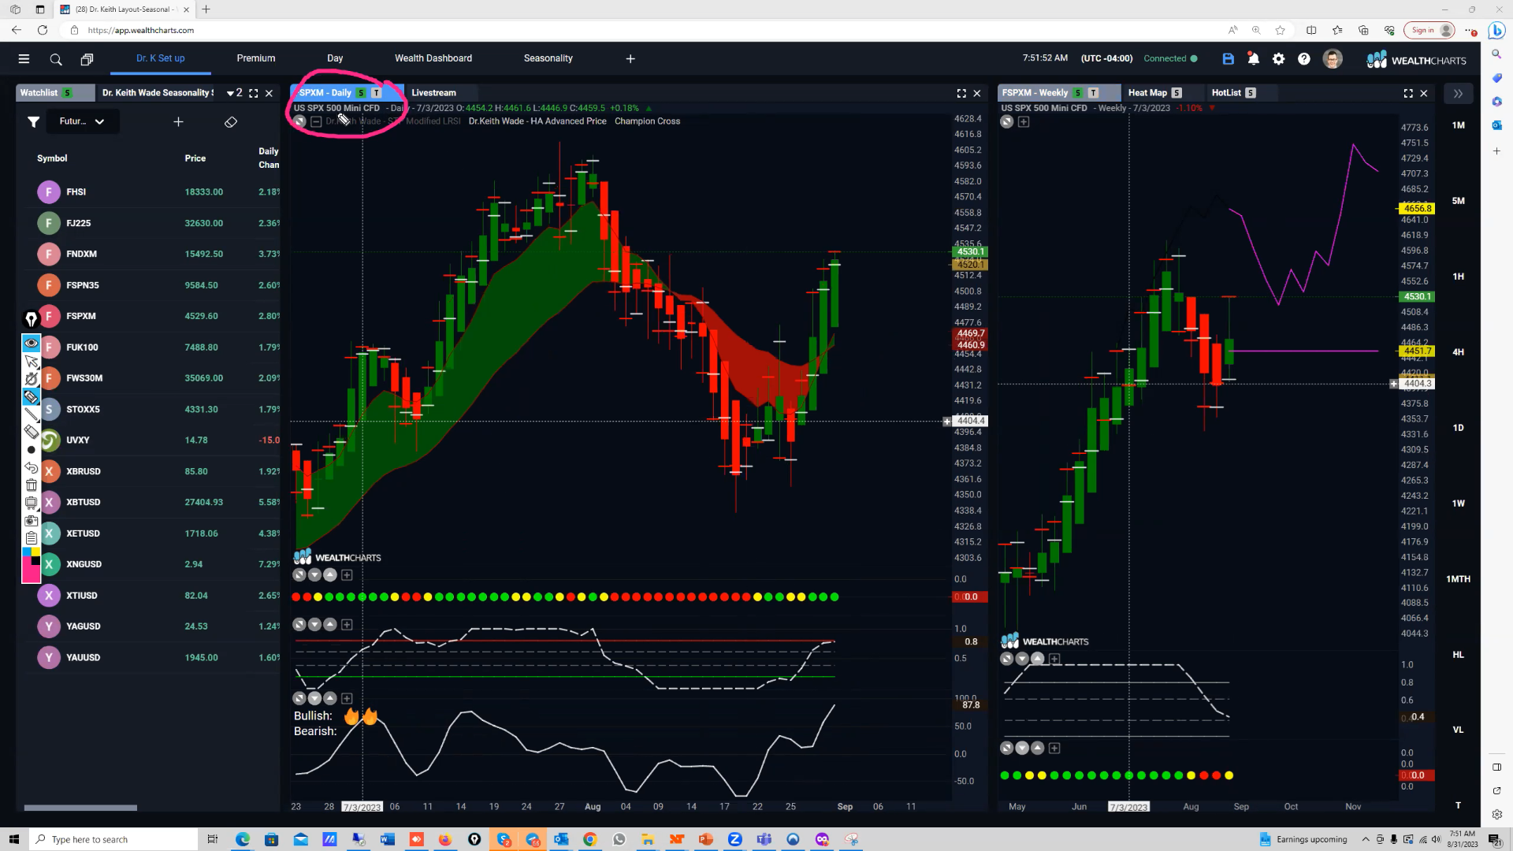Viewport: 1513px width, 851px height.
Task: Undo the last drawing
Action: tap(31, 467)
